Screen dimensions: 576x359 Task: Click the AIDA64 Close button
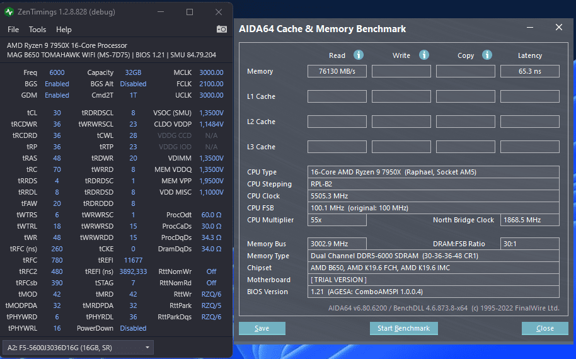click(544, 328)
